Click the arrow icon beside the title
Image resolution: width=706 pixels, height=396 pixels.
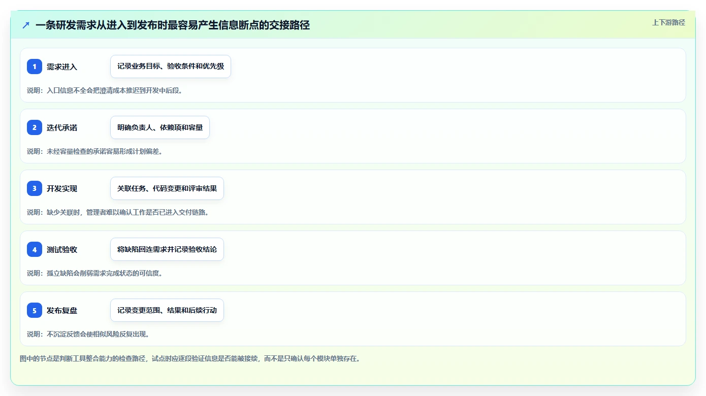point(26,25)
